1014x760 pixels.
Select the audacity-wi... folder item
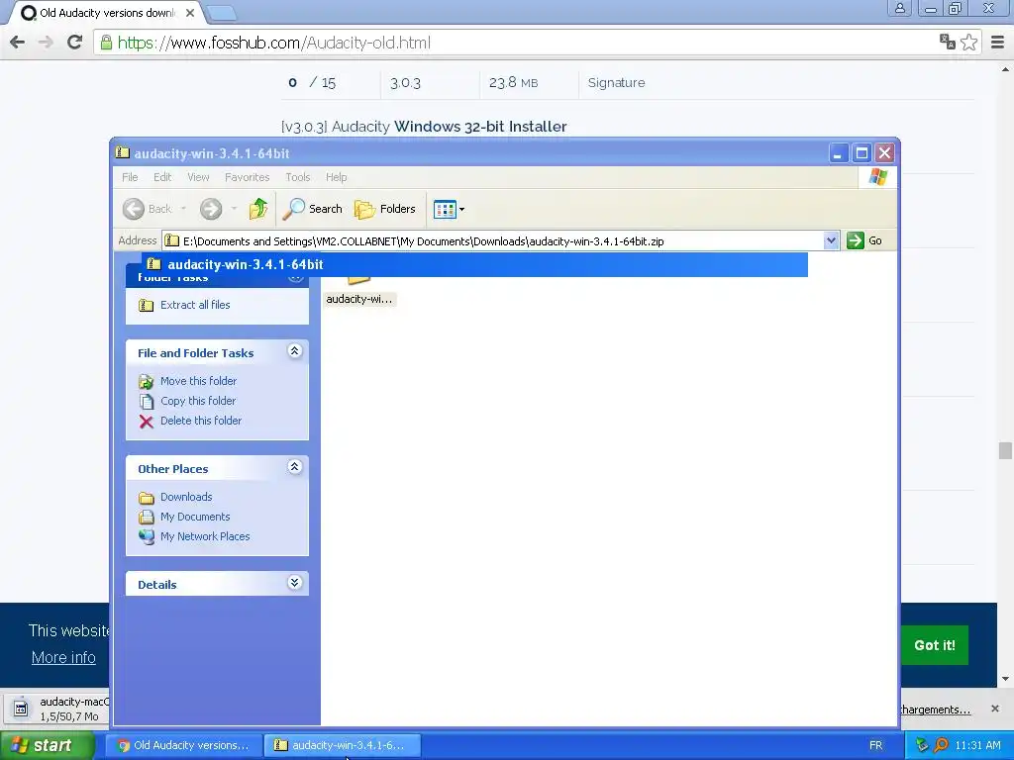[358, 290]
